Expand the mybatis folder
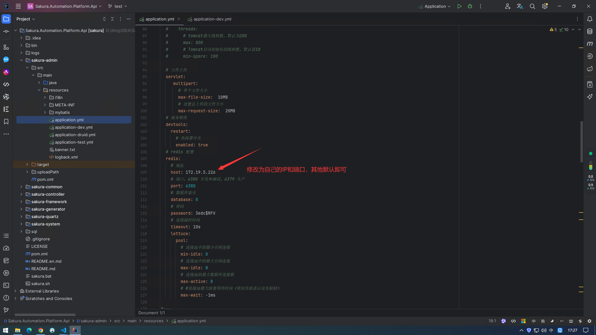 45,112
